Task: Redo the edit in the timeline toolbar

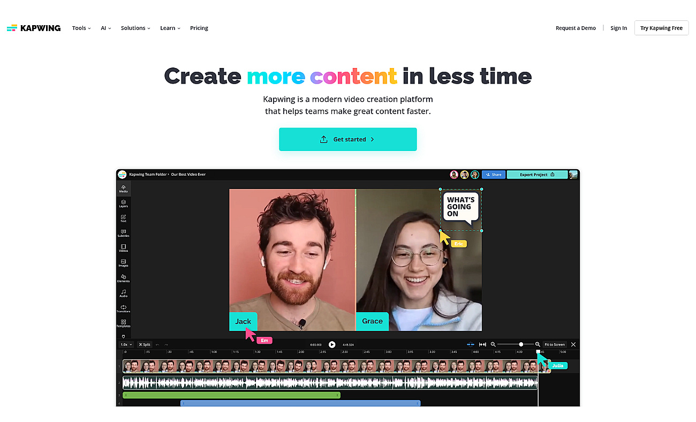Action: click(166, 344)
